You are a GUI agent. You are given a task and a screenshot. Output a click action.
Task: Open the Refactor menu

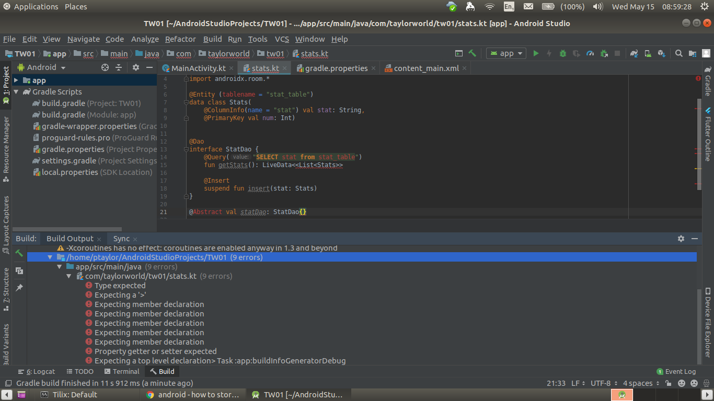[180, 39]
